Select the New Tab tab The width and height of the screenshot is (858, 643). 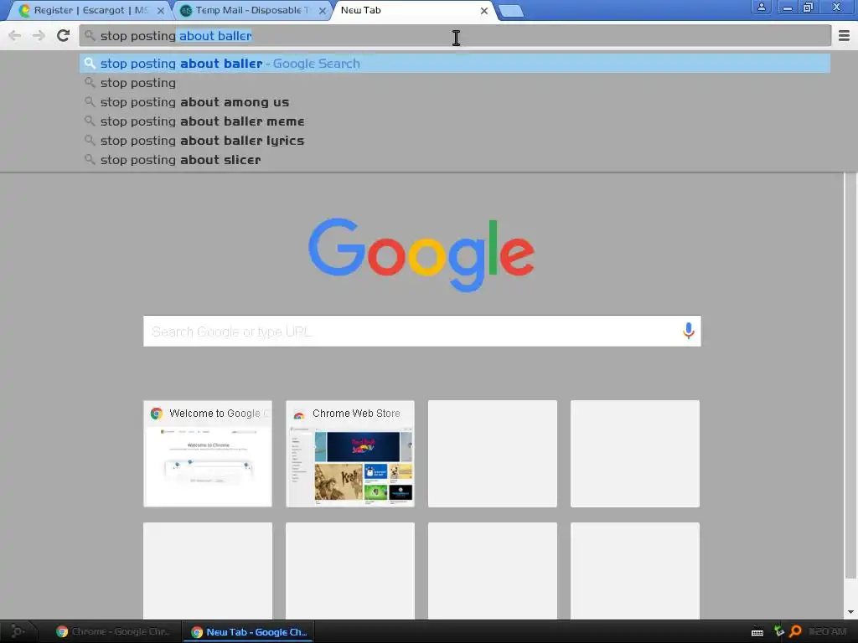pos(413,10)
